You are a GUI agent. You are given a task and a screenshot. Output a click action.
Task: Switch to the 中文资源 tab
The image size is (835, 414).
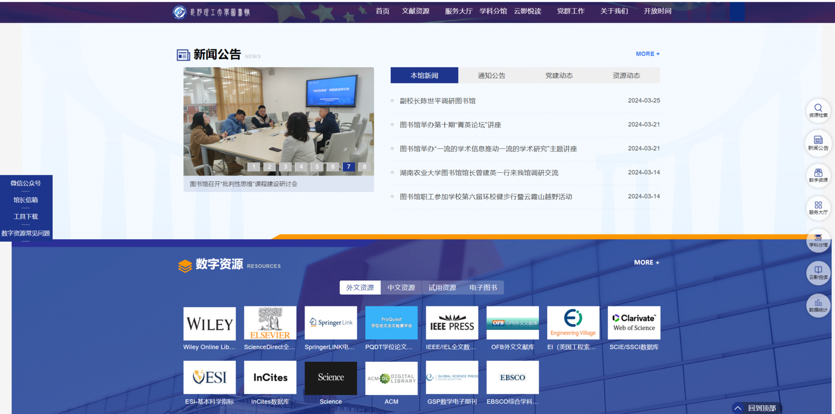click(401, 288)
